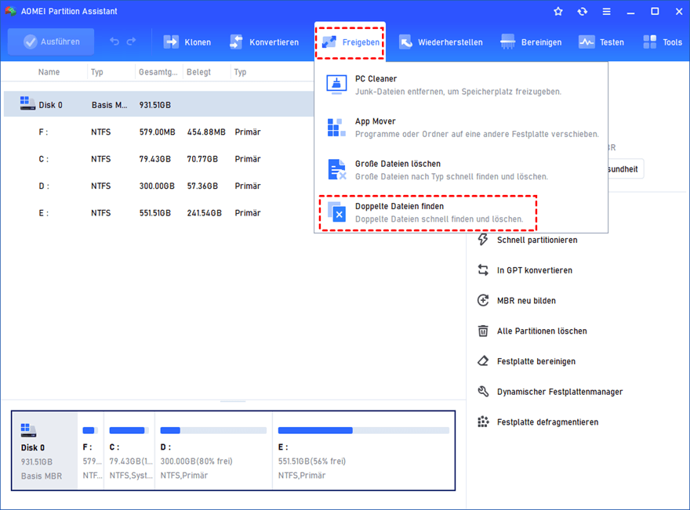Click the Konvertieren icon

pyautogui.click(x=236, y=42)
